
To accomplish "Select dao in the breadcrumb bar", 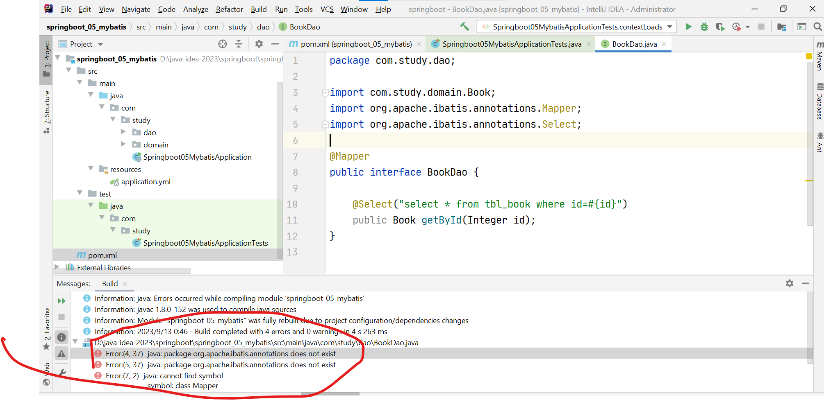I will click(x=263, y=27).
